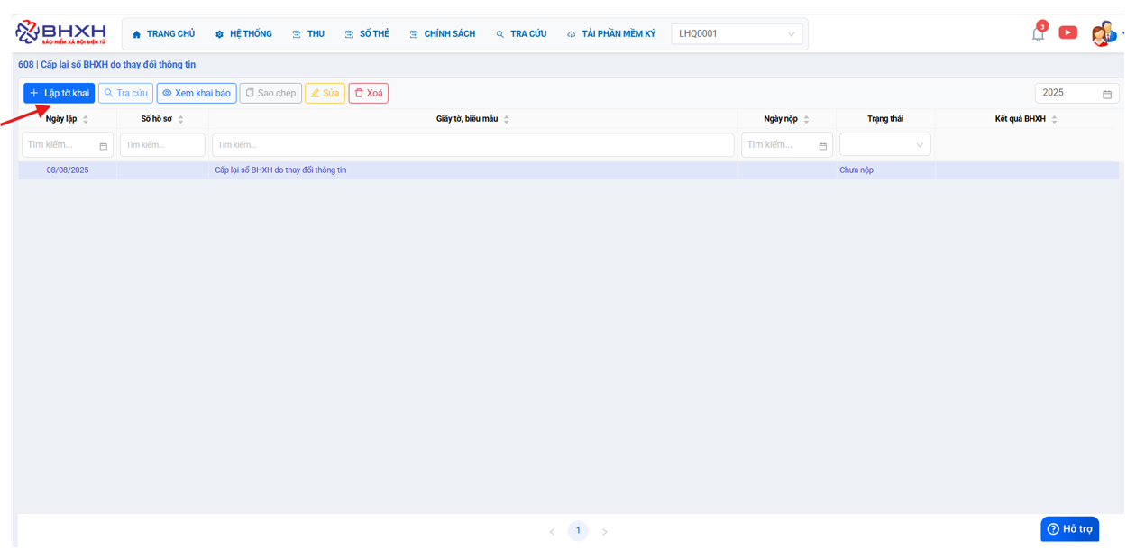
Task: Click the Hỗ trợ support button
Action: point(1069,529)
